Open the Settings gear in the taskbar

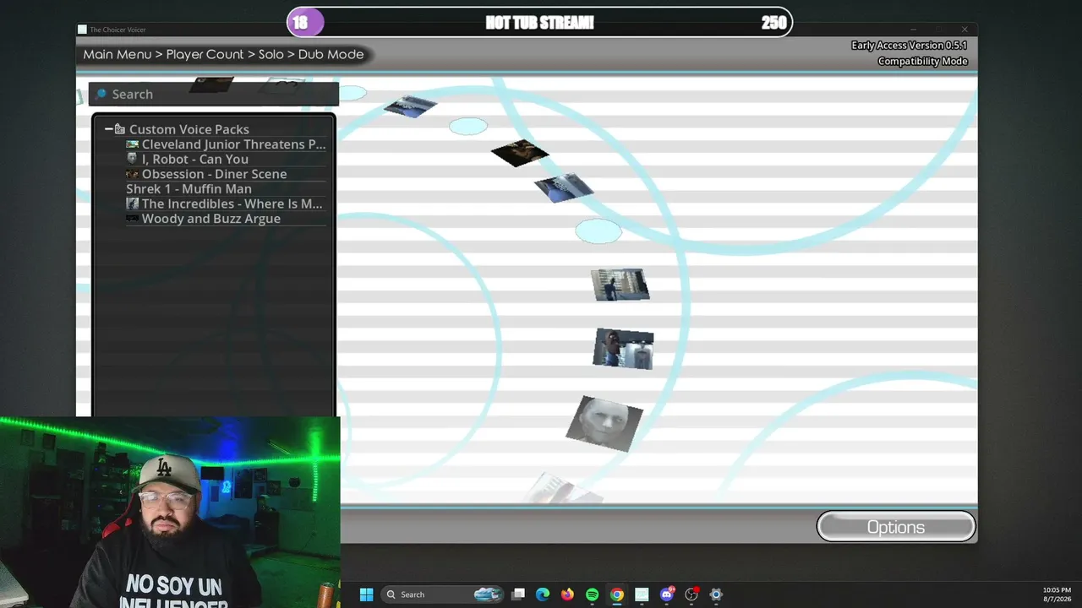[716, 594]
